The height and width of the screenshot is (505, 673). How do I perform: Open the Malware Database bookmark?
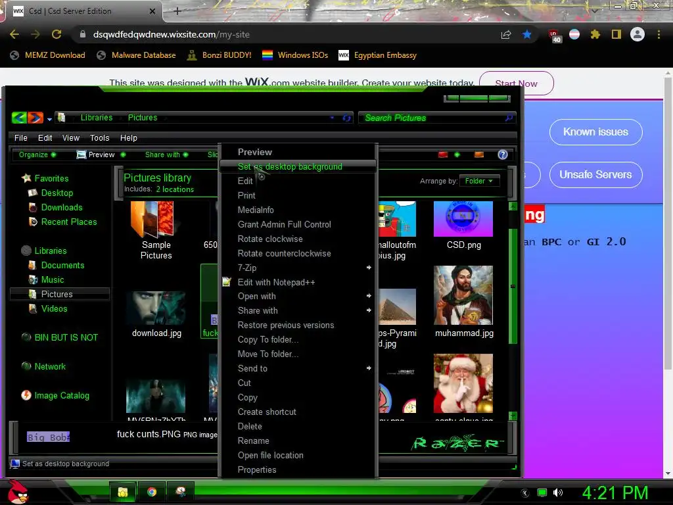[137, 55]
